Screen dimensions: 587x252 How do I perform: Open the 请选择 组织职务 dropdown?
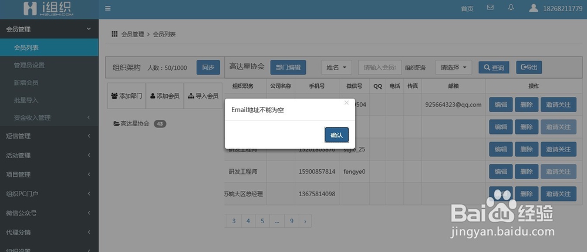[453, 68]
